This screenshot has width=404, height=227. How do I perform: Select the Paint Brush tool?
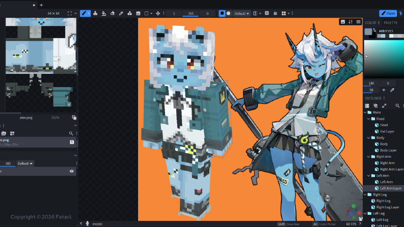[x=84, y=13]
